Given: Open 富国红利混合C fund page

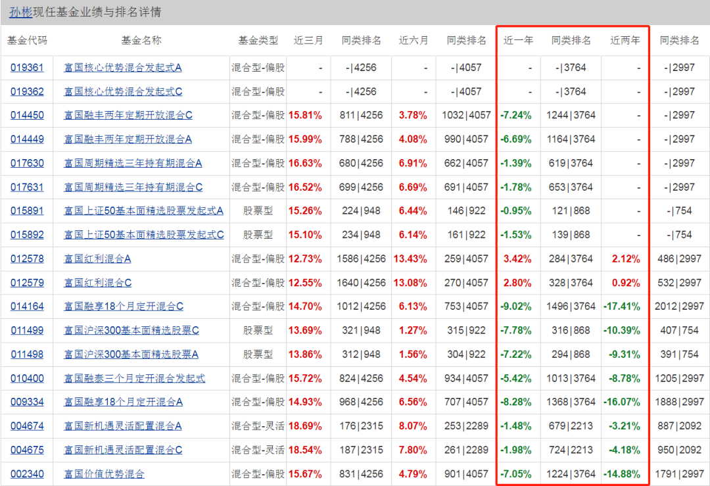Looking at the screenshot, I should click(98, 283).
